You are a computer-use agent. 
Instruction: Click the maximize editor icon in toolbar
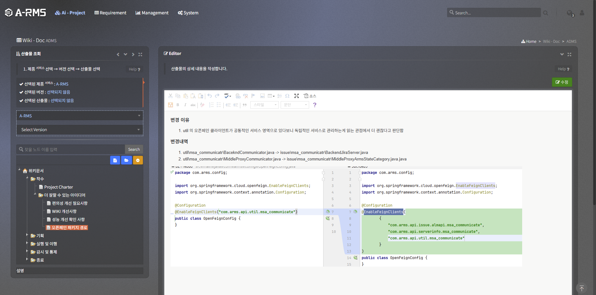click(x=297, y=96)
